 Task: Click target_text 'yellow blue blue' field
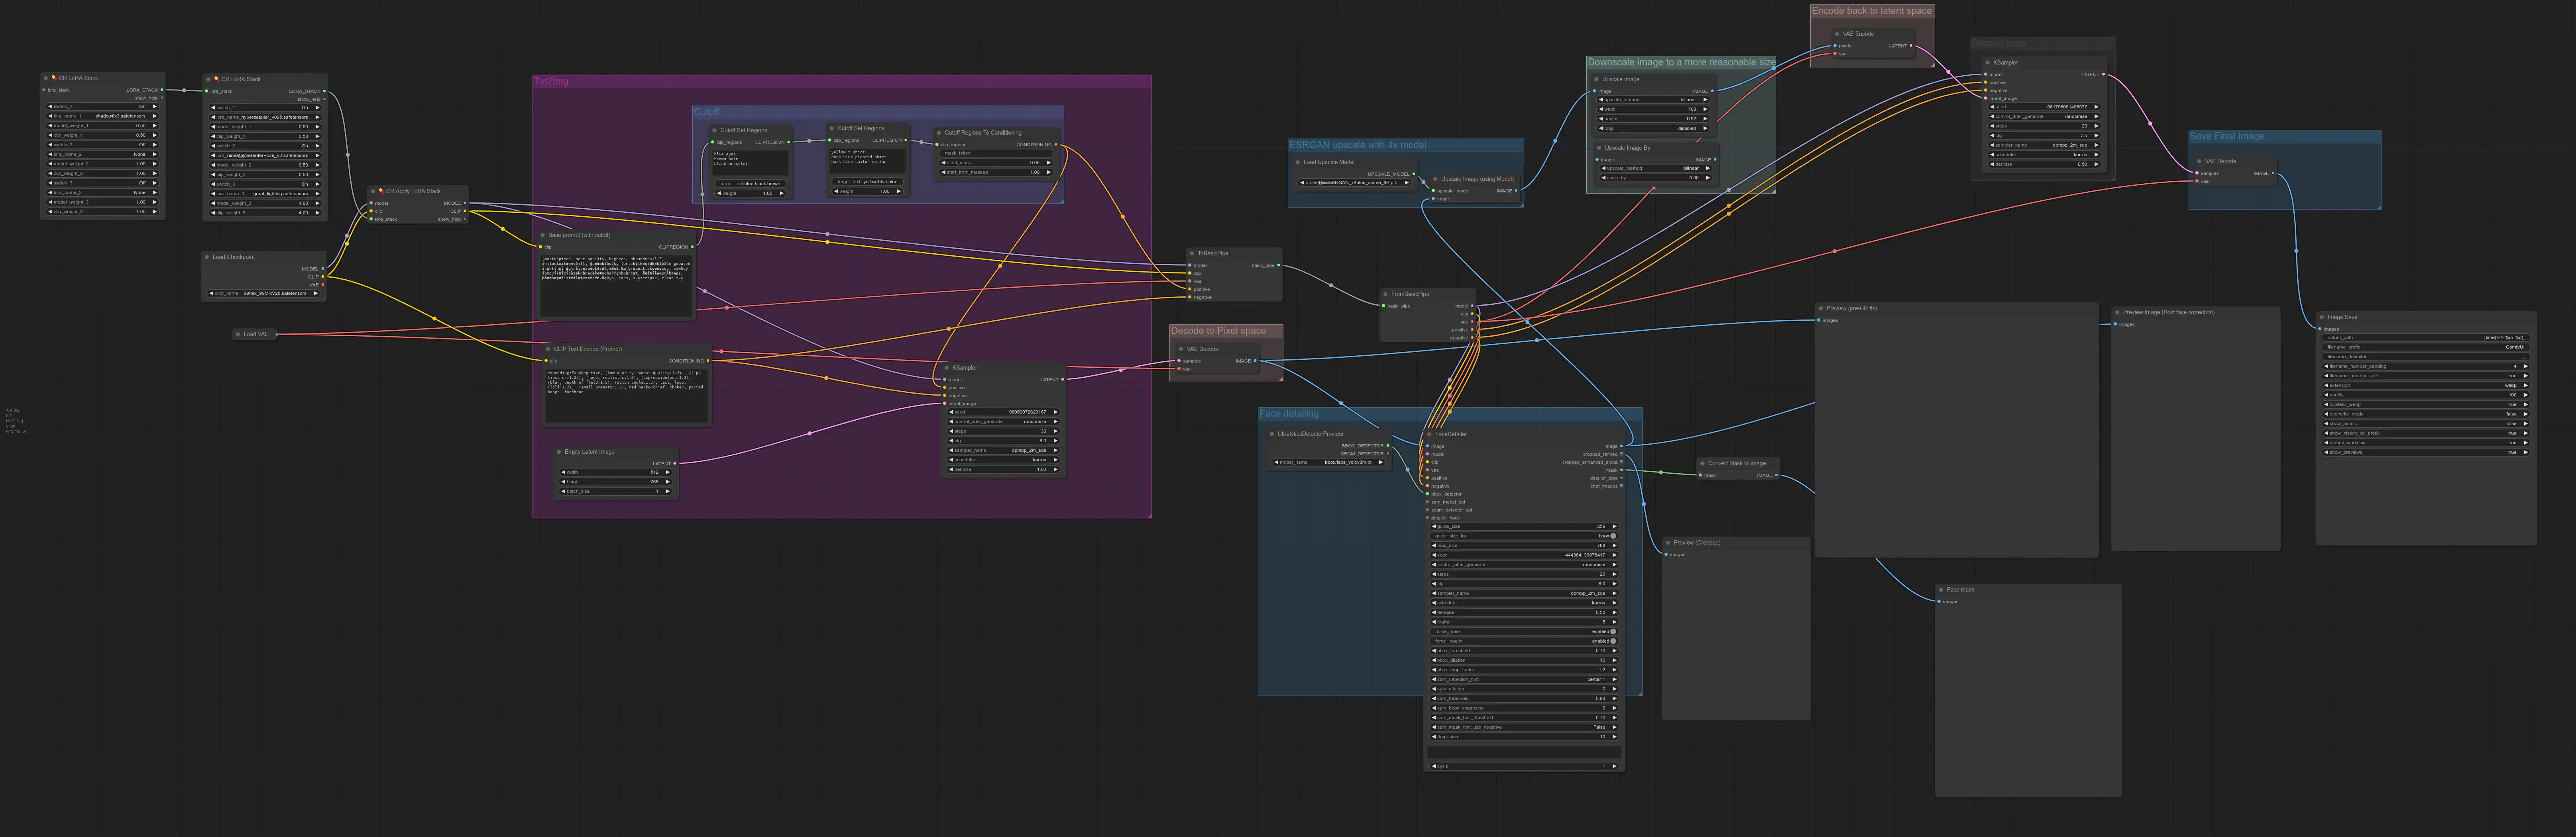[x=868, y=182]
